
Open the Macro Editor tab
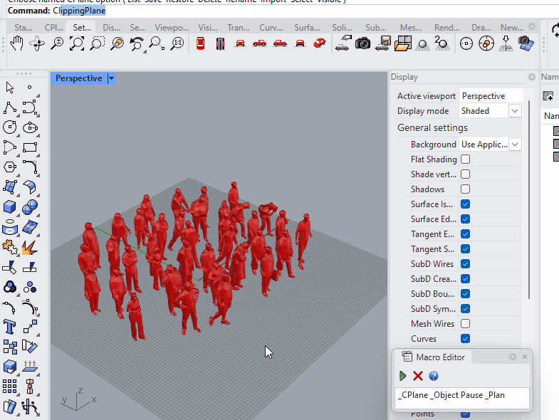tap(434, 357)
